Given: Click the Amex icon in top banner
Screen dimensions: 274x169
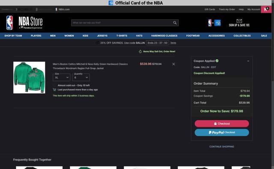Looking at the screenshot, I should [x=111, y=3].
